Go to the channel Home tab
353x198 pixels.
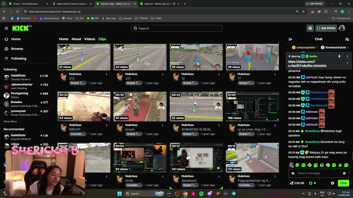pos(63,39)
